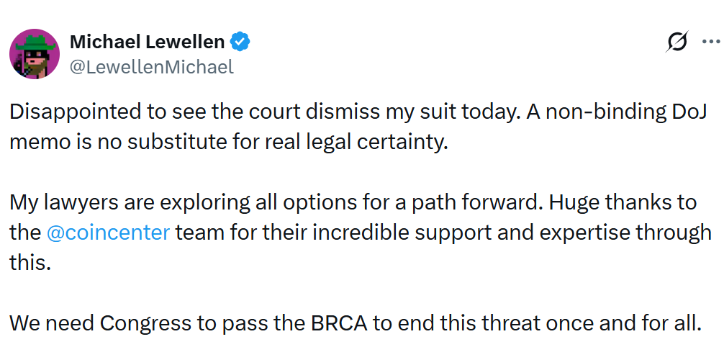Click the blue verified checkmark badge
This screenshot has height=347, width=724.
pos(240,42)
